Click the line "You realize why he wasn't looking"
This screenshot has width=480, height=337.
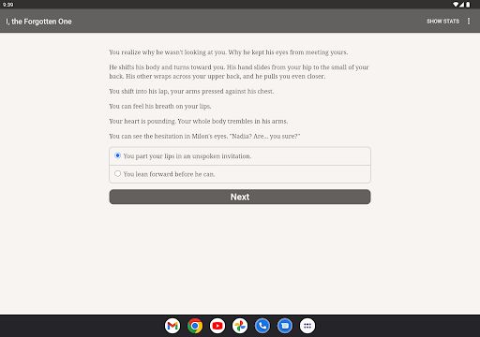pyautogui.click(x=229, y=52)
